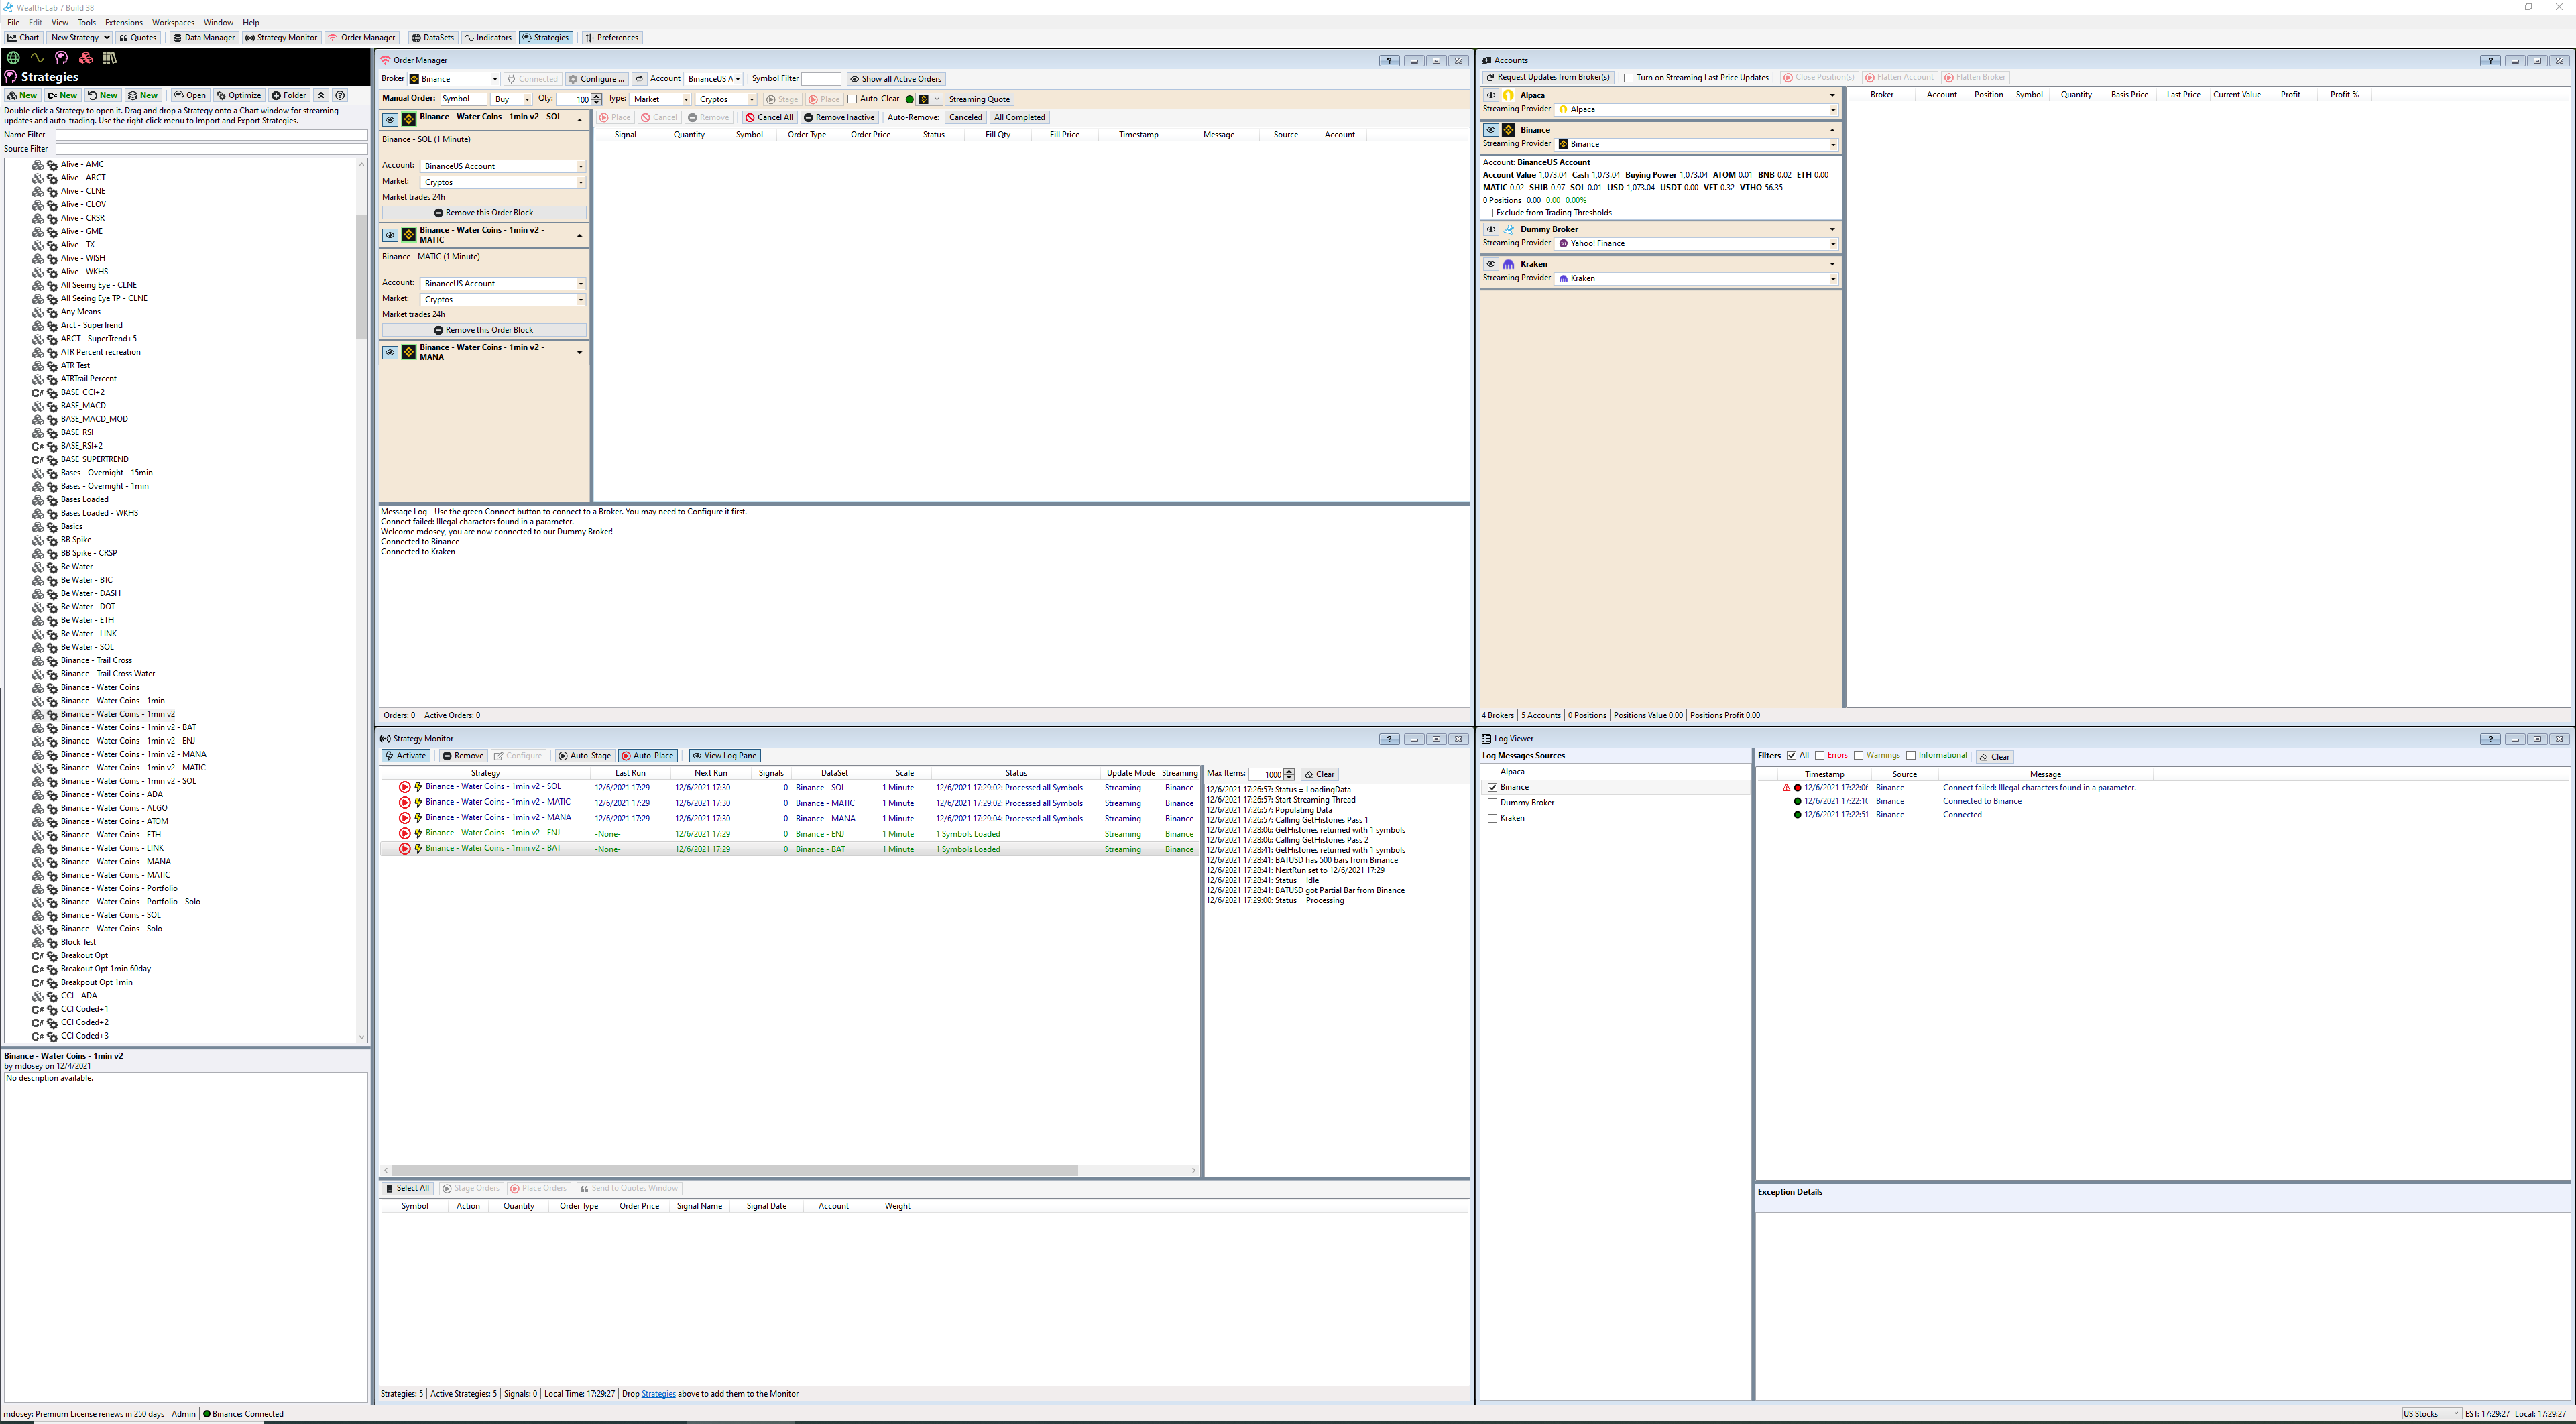Click the pink brain Strategies icon in the black sidebar header

[x=61, y=58]
